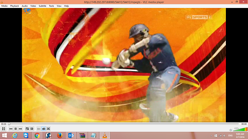Viewport: 248px width, 139px height.
Task: Minimize the VLC window
Action: click(232, 2)
